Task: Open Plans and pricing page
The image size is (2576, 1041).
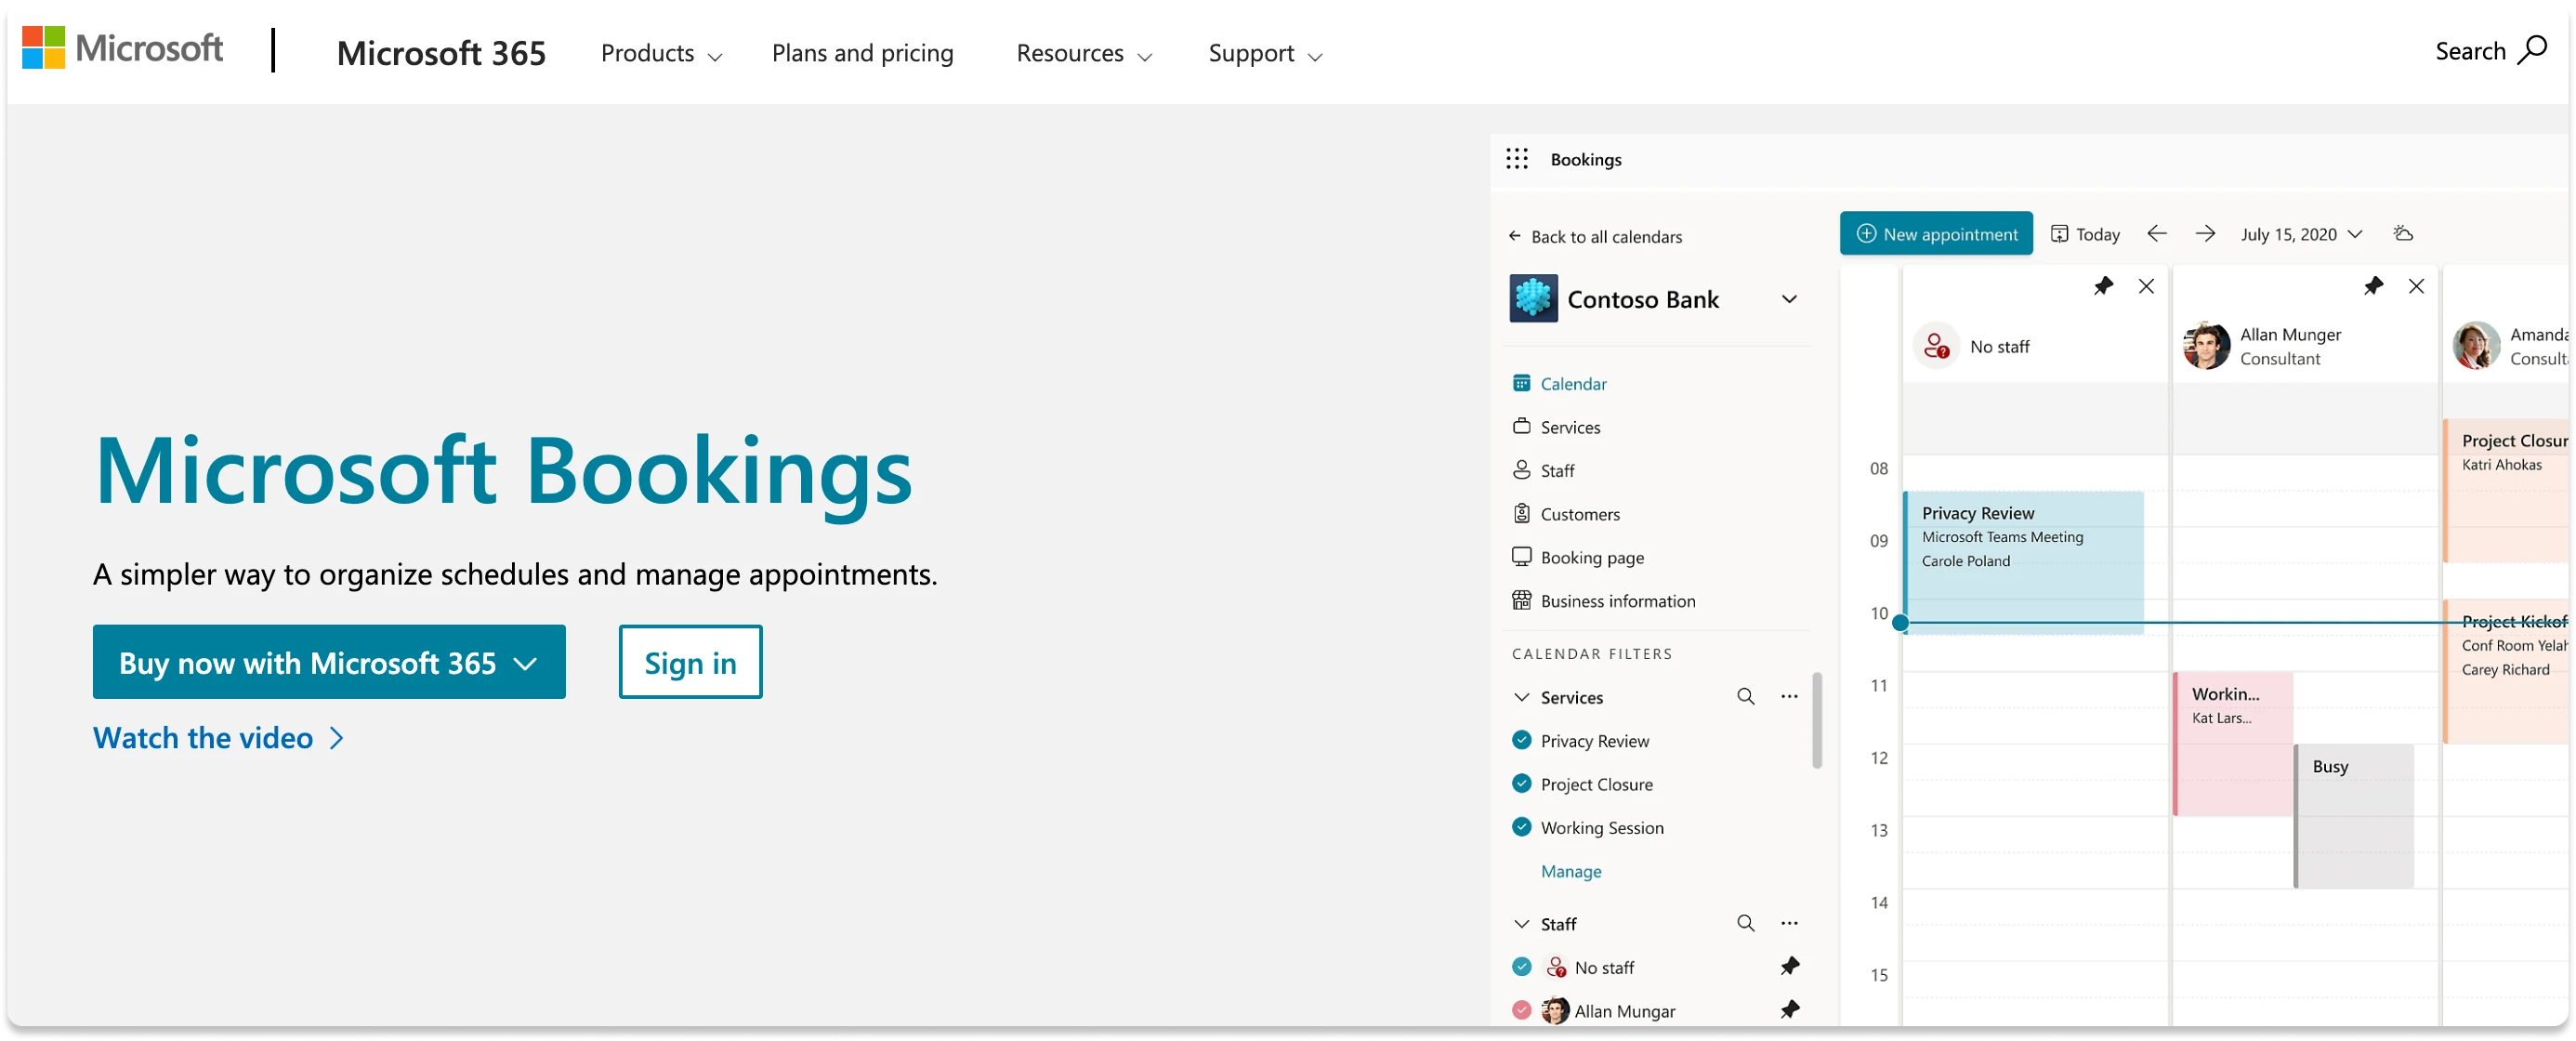Action: pyautogui.click(x=862, y=53)
